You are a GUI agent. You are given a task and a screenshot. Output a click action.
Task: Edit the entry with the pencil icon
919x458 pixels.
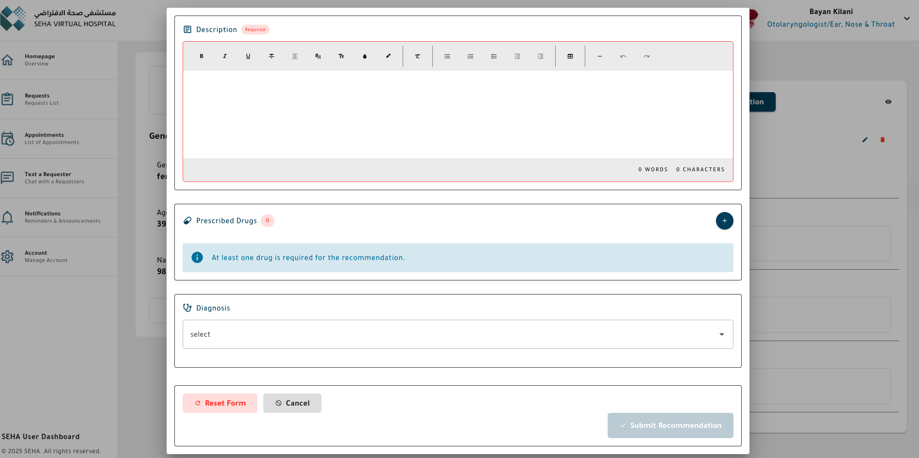click(865, 140)
